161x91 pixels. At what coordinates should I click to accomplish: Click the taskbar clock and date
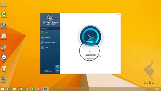click(156, 89)
